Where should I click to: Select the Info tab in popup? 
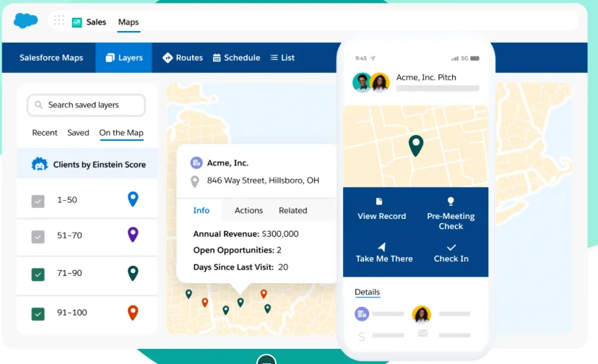pyautogui.click(x=201, y=210)
